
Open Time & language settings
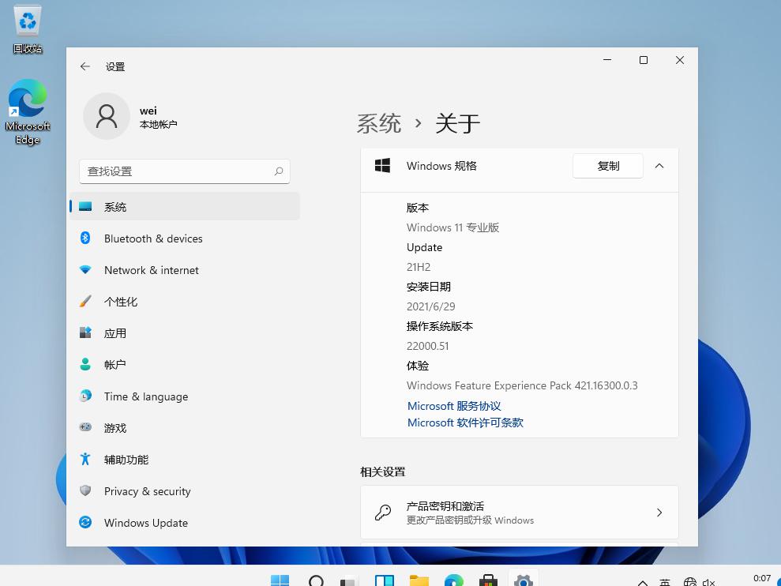click(185, 396)
